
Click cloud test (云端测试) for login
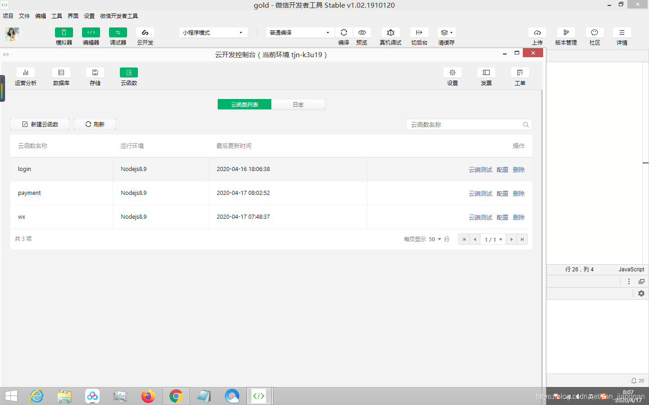[x=480, y=170]
